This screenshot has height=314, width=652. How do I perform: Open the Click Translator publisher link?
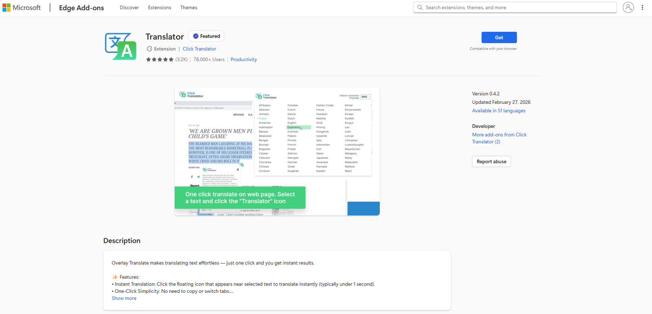tap(199, 49)
